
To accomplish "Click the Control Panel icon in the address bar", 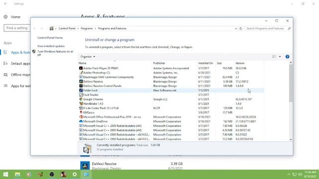I will coord(51,29).
